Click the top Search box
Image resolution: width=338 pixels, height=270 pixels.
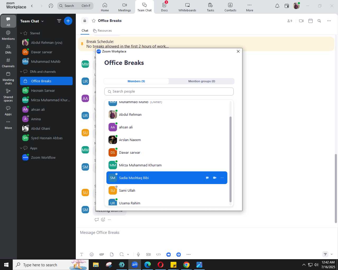coord(76,6)
